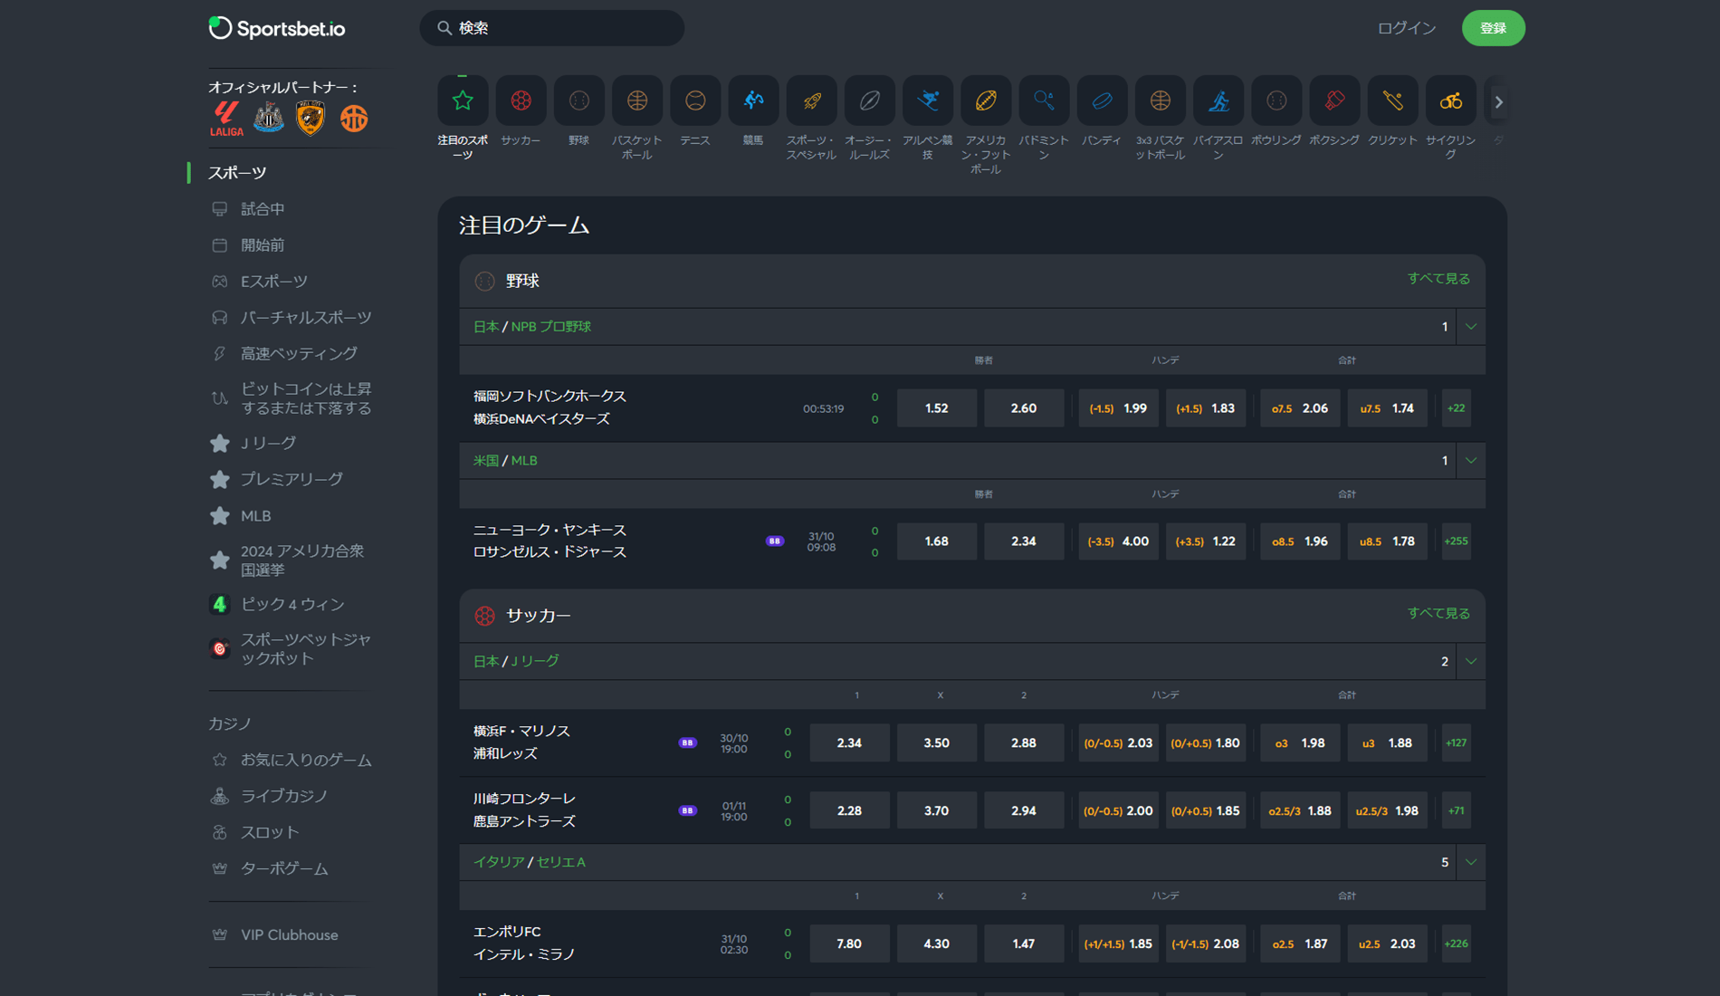Select o2.5/3 1.88 total for Kawasaki match
Image resolution: width=1720 pixels, height=996 pixels.
click(1299, 811)
